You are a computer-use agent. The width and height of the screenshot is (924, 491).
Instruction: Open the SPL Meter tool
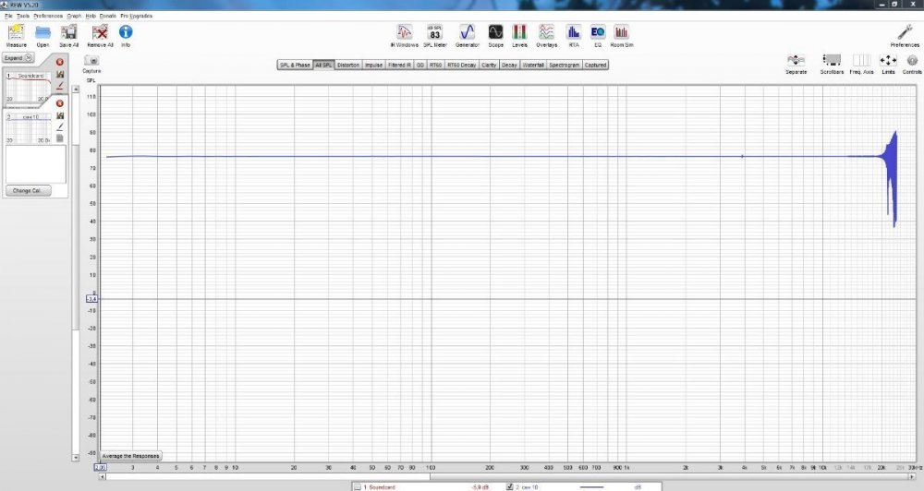(x=435, y=34)
